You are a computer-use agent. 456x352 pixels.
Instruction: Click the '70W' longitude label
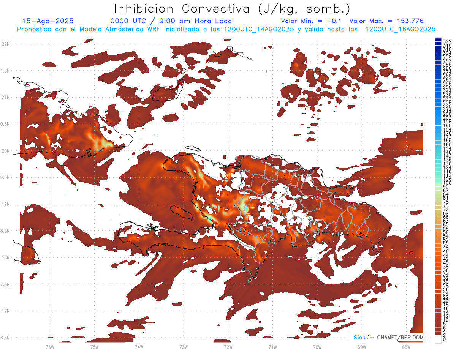pos(317,347)
